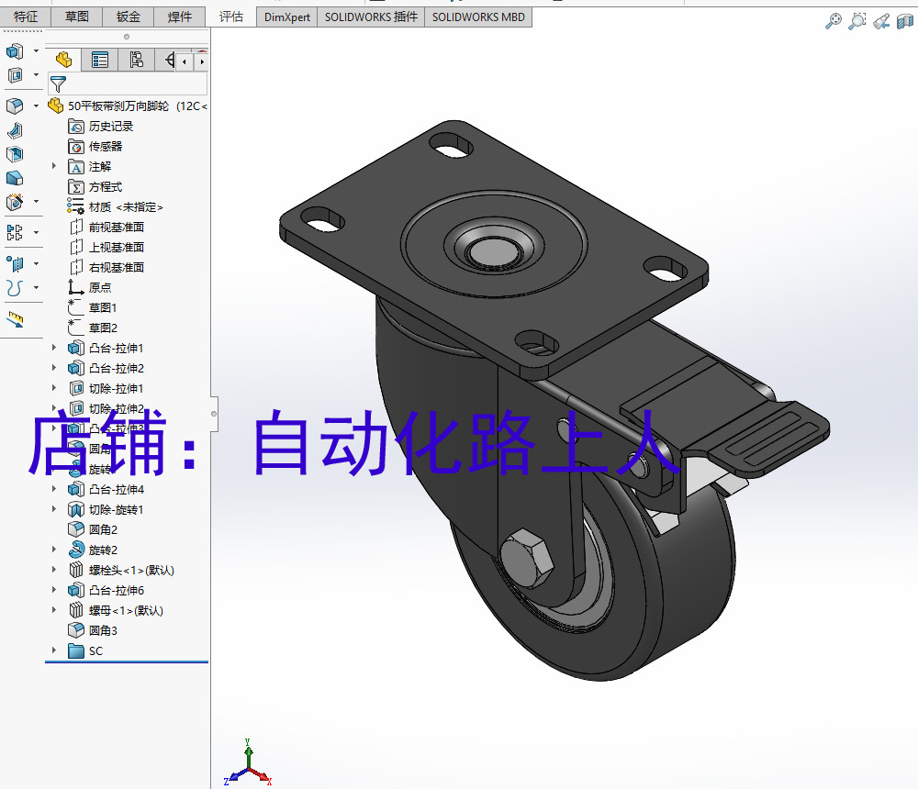Click the reference geometry tool in sidebar
This screenshot has height=789, width=918.
pyautogui.click(x=15, y=264)
